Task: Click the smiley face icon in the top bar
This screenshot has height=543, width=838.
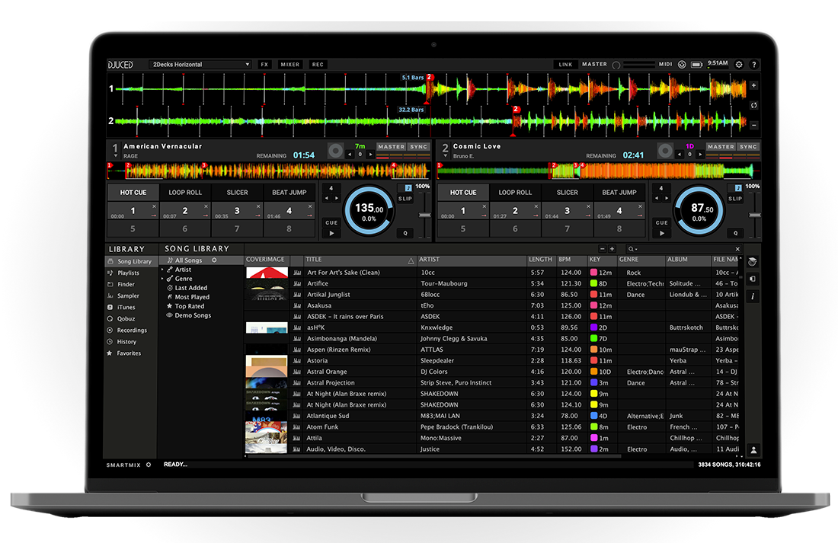Action: [x=682, y=64]
